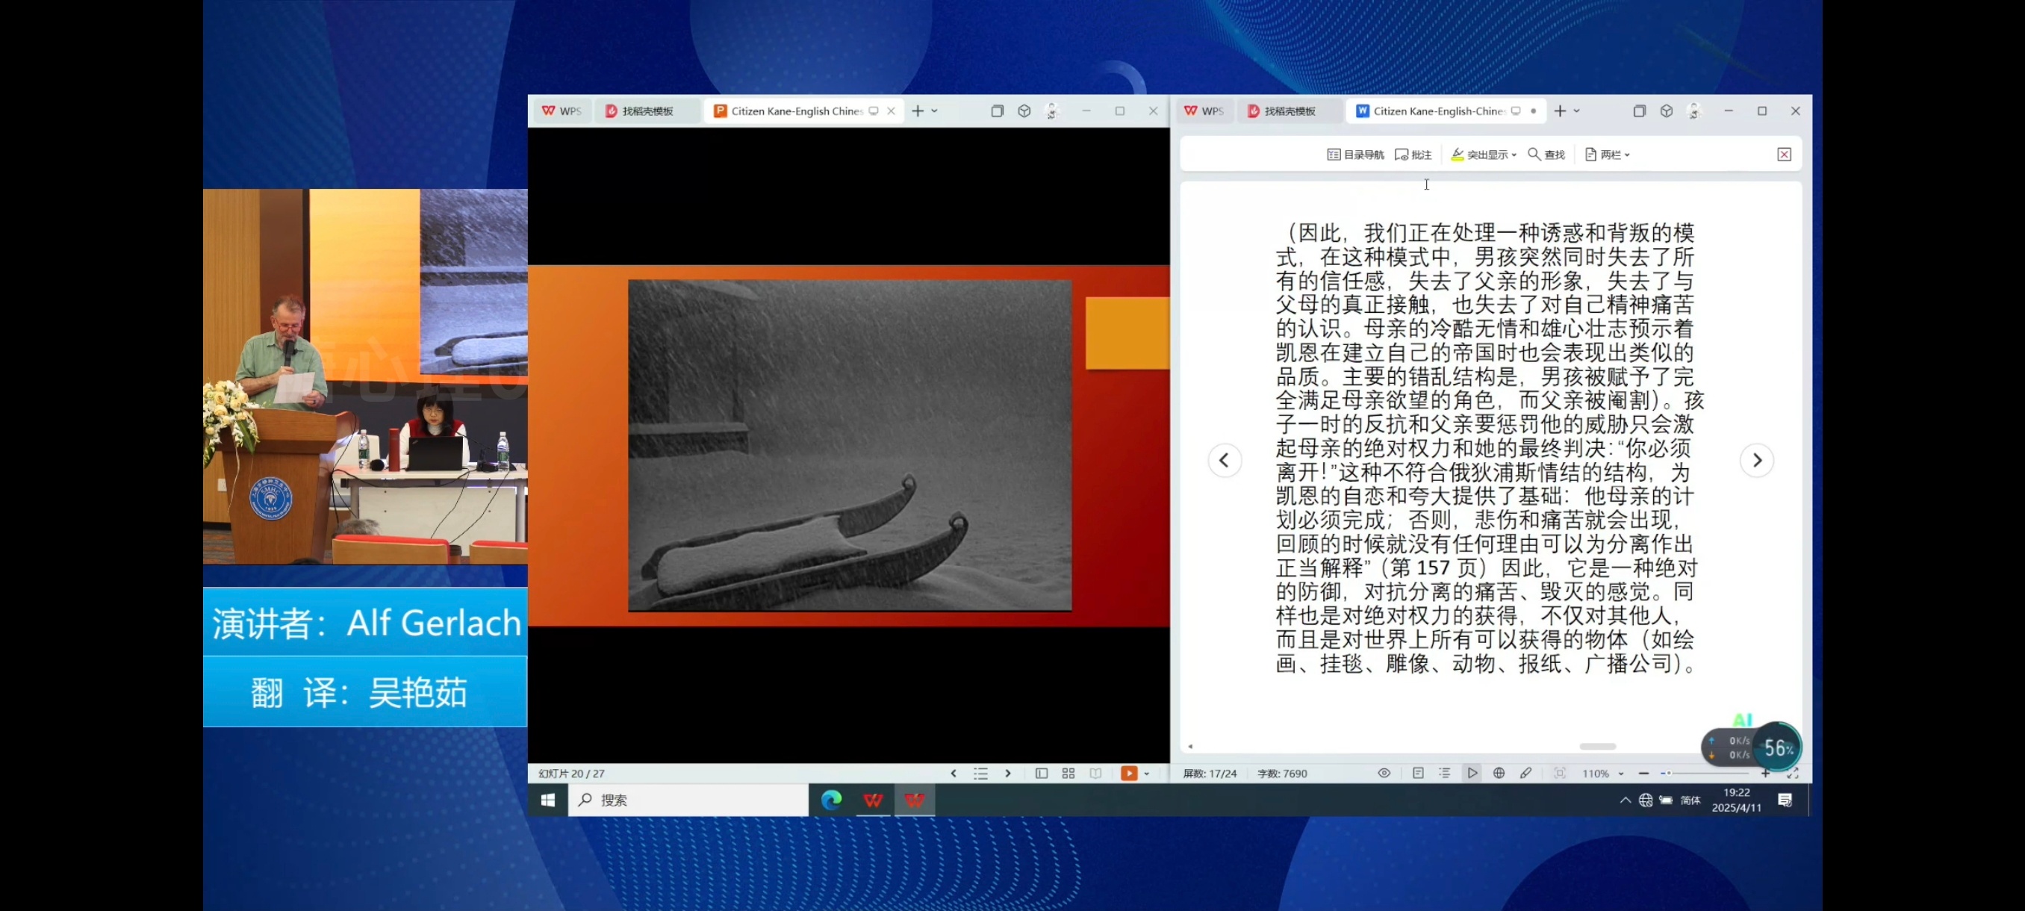This screenshot has height=911, width=2025.
Task: Expand new-tab dropdown in document window
Action: pyautogui.click(x=1577, y=111)
